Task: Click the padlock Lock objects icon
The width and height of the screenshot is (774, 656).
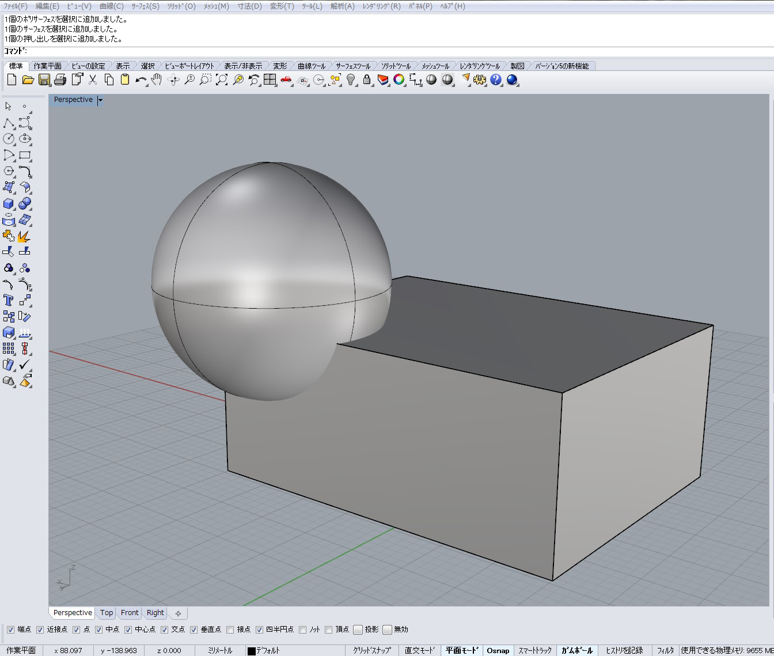Action: (367, 80)
